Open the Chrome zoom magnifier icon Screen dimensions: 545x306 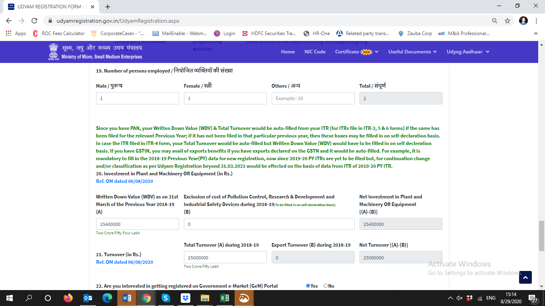click(x=495, y=21)
